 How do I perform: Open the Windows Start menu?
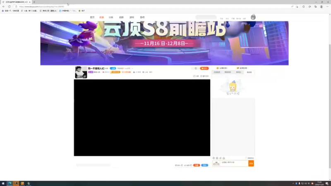[3, 184]
